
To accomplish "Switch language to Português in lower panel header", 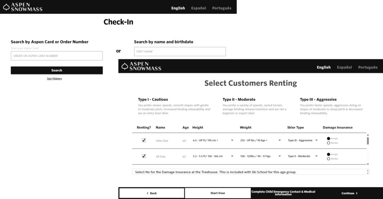I will pos(368,67).
